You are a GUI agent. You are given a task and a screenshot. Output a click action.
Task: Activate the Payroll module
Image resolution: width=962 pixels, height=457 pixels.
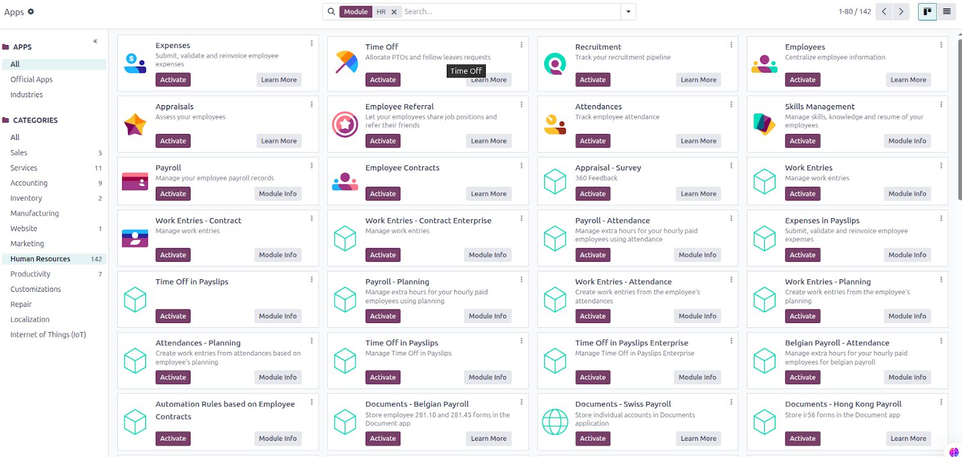coord(173,194)
